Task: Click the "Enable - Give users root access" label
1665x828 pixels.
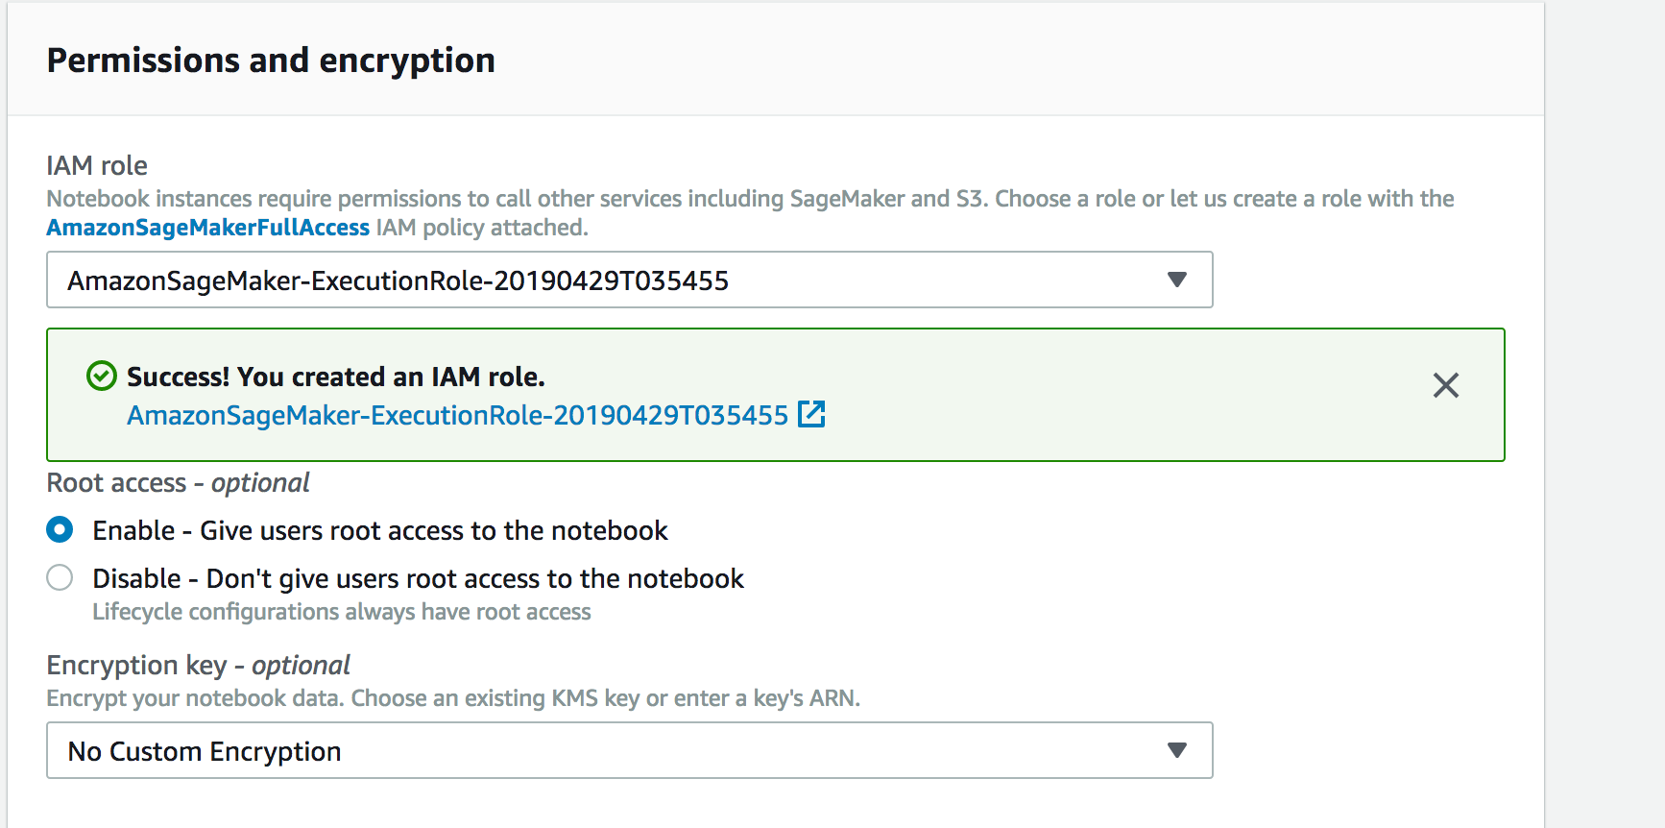Action: click(x=379, y=530)
